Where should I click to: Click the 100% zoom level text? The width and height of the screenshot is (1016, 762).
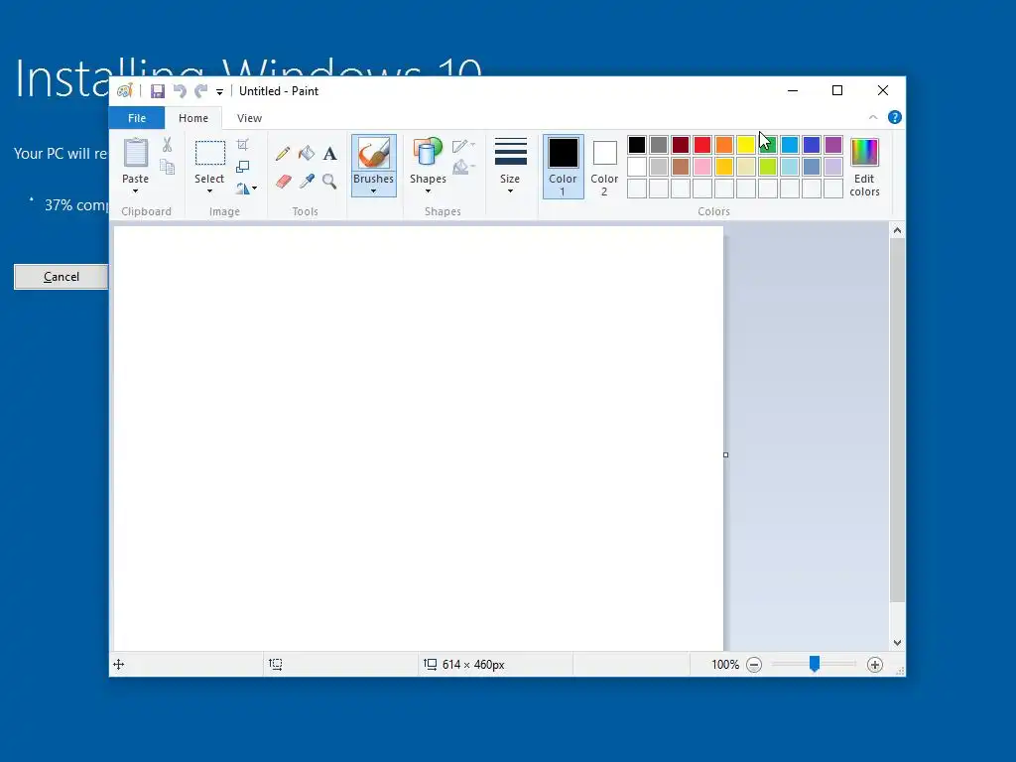tap(725, 664)
